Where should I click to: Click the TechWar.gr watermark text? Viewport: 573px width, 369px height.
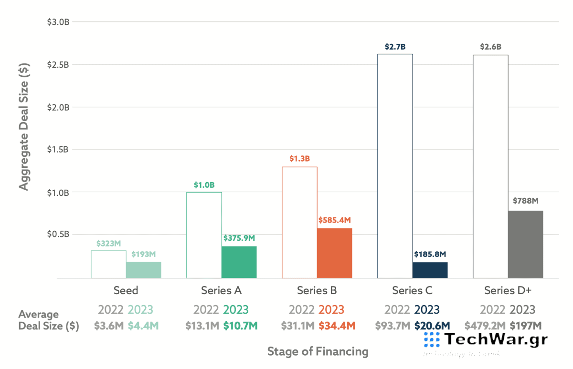tap(496, 339)
